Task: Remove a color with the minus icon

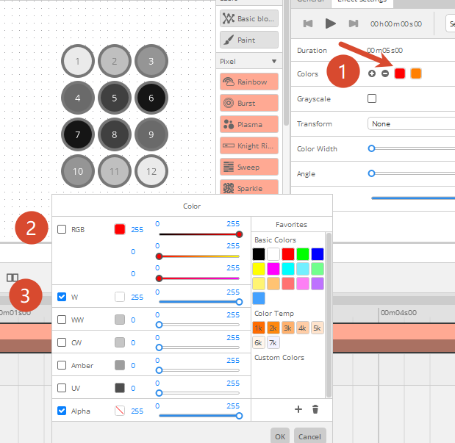Action: pos(385,73)
